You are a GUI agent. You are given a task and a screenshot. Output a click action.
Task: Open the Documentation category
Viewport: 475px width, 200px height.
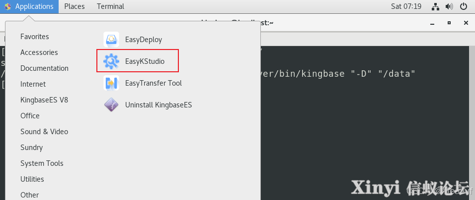click(x=44, y=68)
